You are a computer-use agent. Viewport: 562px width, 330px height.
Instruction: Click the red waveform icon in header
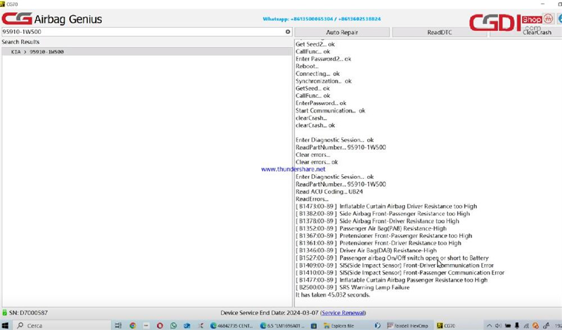548,19
